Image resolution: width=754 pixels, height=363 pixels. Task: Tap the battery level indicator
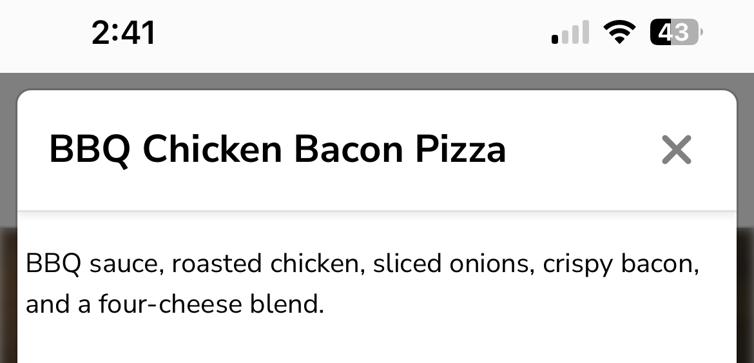(x=675, y=32)
